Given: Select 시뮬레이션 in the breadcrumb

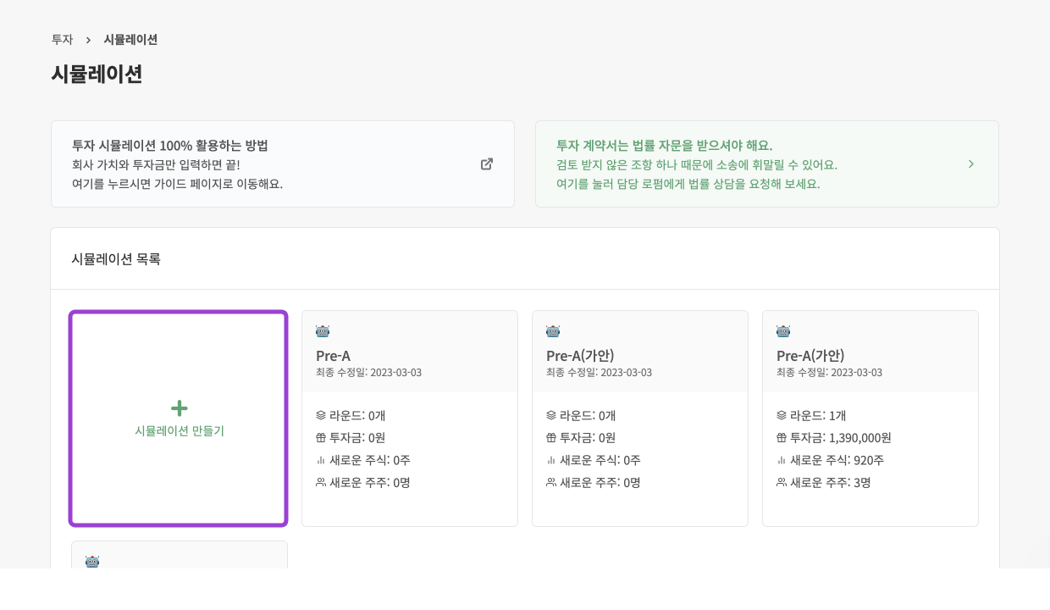Looking at the screenshot, I should [x=130, y=39].
